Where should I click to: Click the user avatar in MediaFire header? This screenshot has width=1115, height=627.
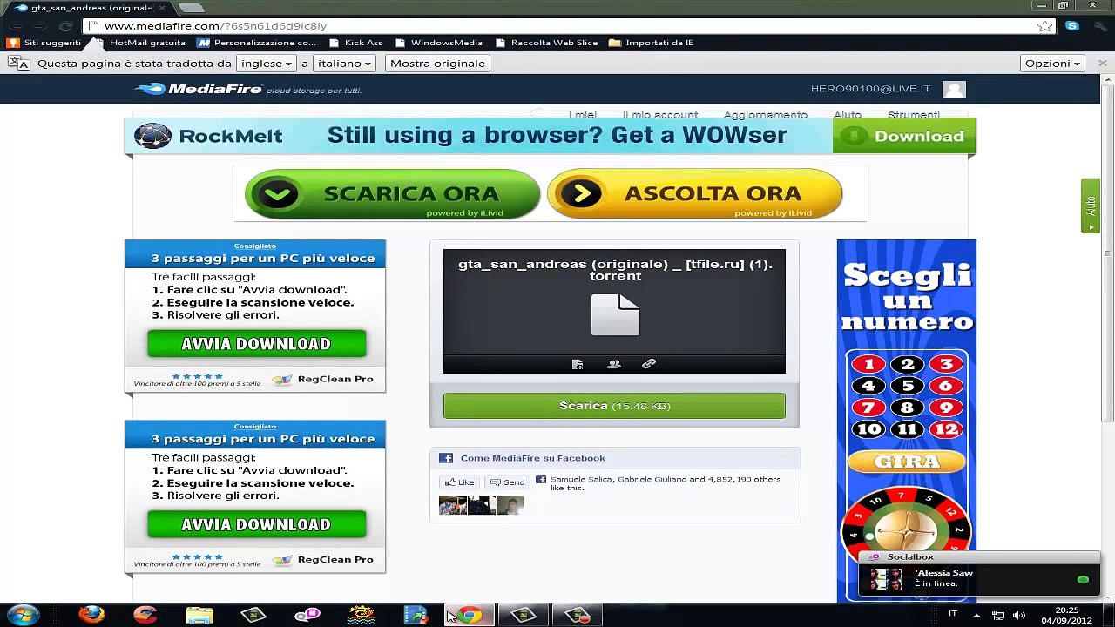(954, 89)
